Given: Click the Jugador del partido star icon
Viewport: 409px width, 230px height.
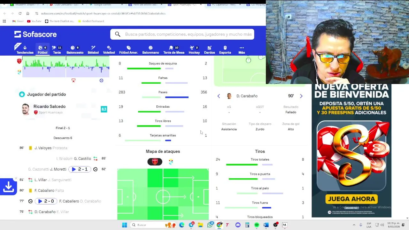Looking at the screenshot, I should [x=22, y=94].
